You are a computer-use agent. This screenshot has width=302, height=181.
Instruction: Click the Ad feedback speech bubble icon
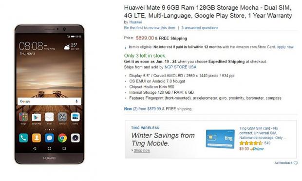pos(296,163)
